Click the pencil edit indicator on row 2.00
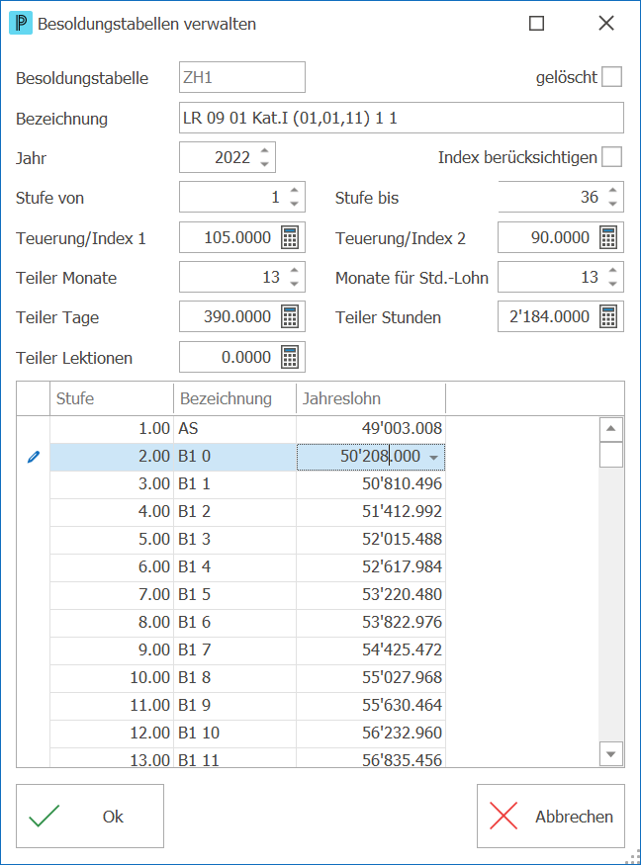 coord(33,457)
